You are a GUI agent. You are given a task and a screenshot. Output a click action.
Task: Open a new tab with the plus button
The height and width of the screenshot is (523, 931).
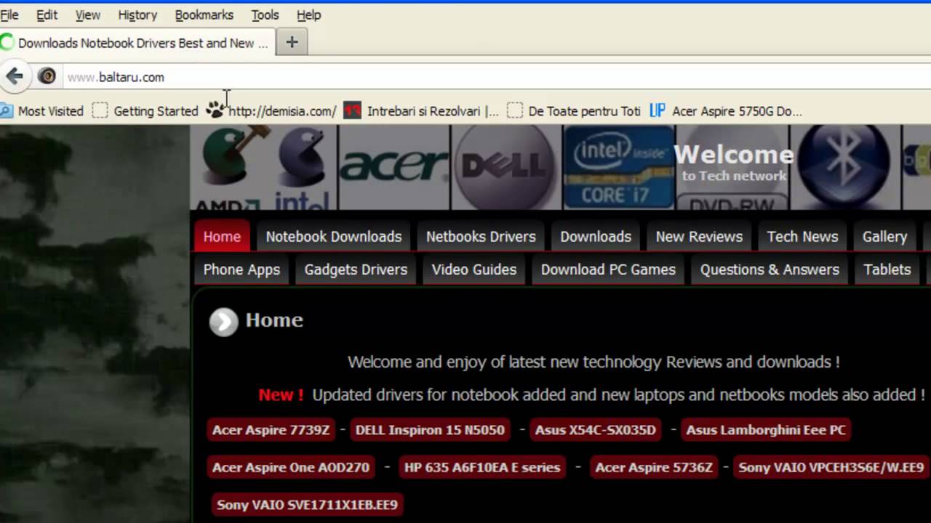292,42
